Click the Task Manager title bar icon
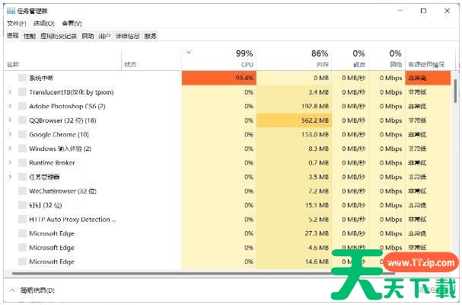 [11, 11]
